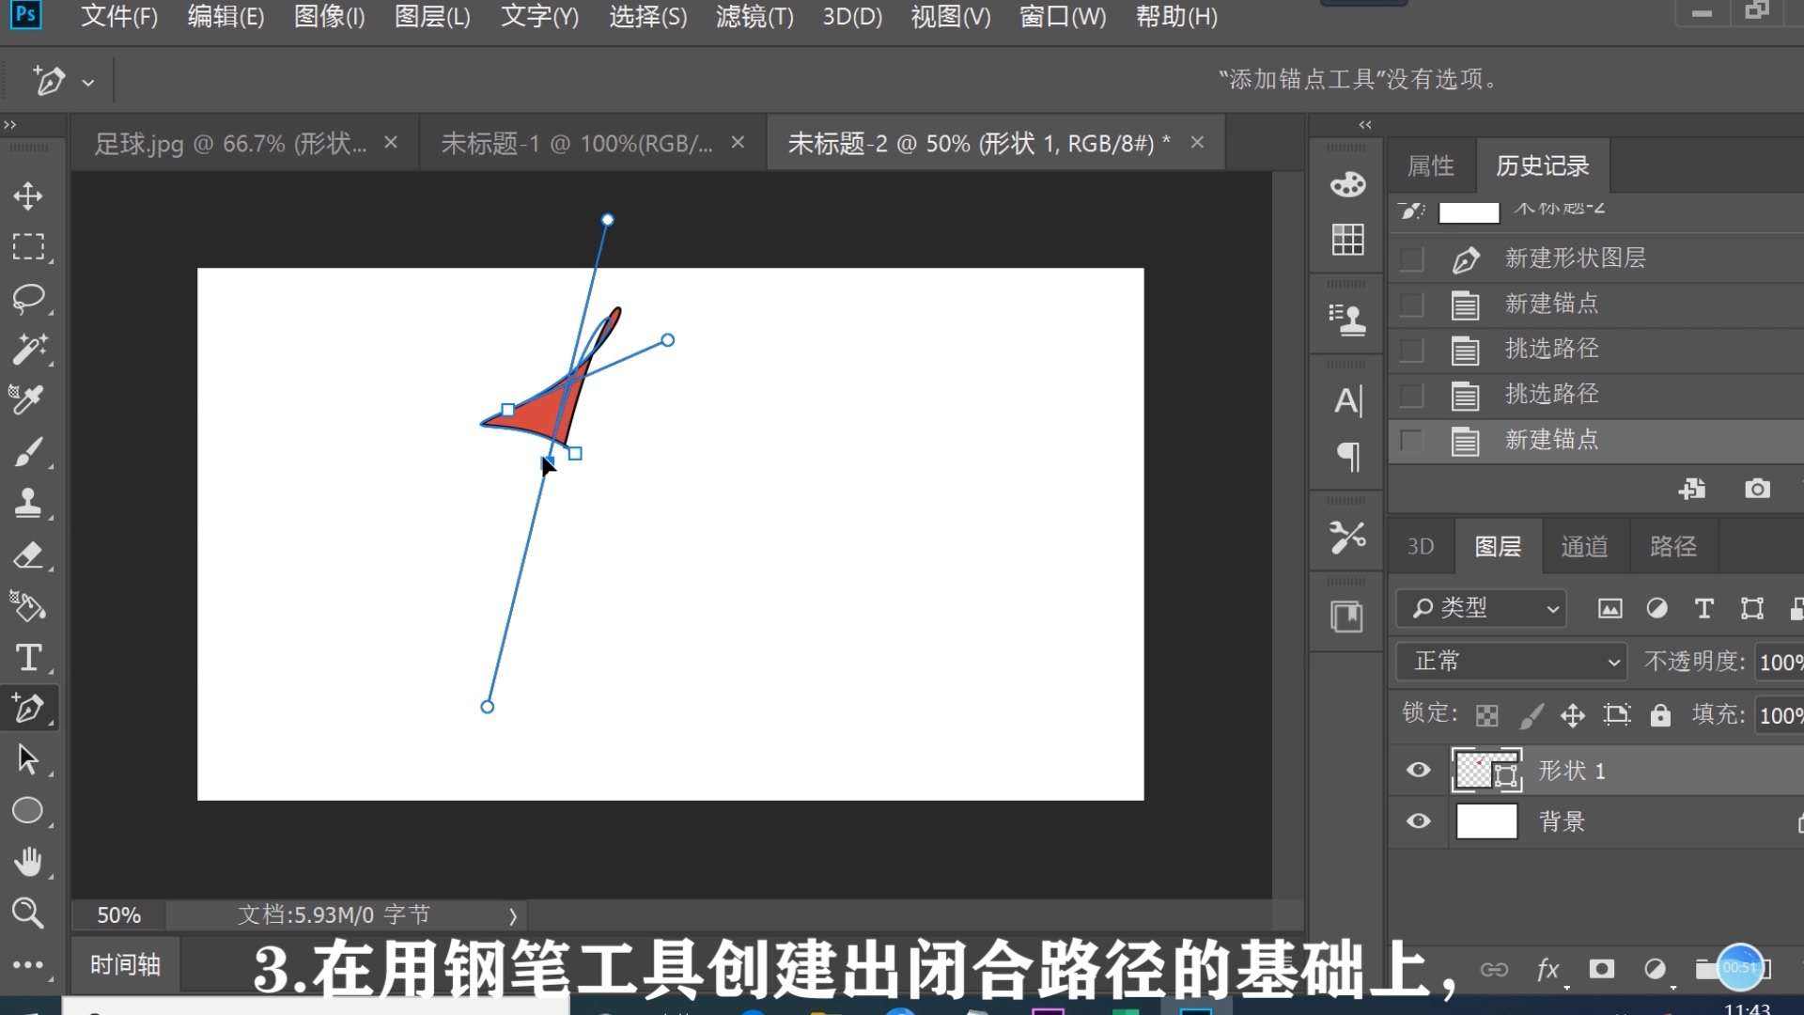Expand the status bar info arrow
Image resolution: width=1804 pixels, height=1015 pixels.
tap(513, 915)
